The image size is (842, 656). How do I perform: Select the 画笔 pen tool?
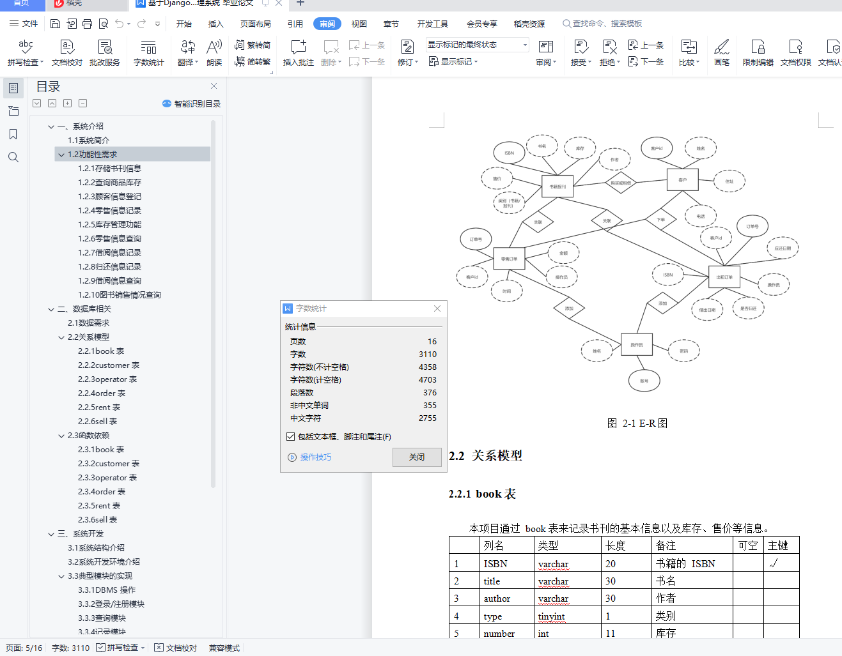click(x=722, y=52)
